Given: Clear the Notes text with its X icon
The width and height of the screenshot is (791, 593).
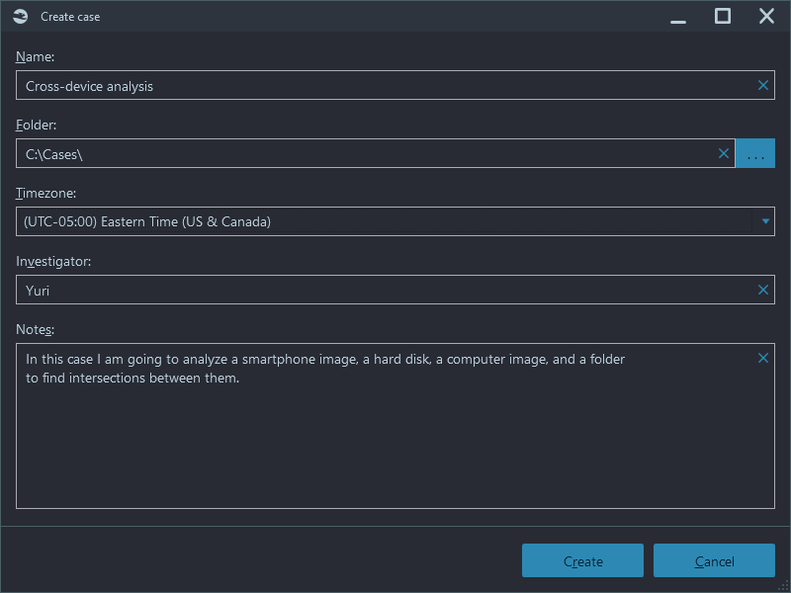Looking at the screenshot, I should pos(762,358).
